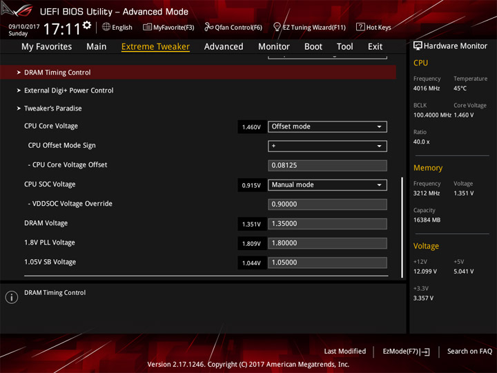Open the My Favorites tab
Screen dimensions: 497x373
click(x=47, y=47)
